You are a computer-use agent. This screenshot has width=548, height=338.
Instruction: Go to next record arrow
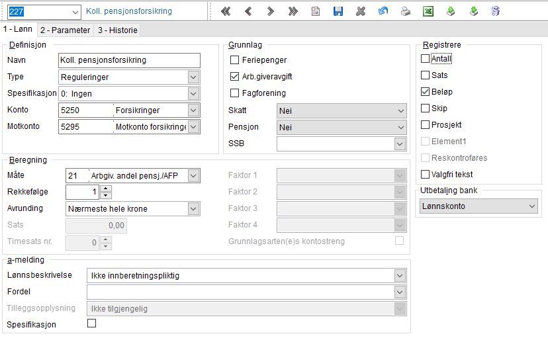point(270,11)
